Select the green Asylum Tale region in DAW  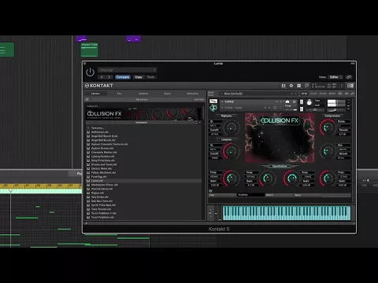coord(89,50)
